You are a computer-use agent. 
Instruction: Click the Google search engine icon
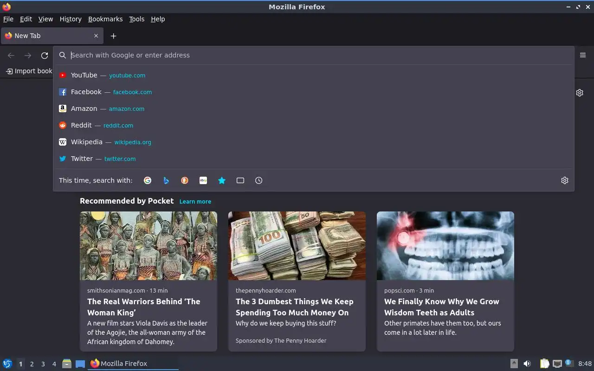click(x=148, y=180)
